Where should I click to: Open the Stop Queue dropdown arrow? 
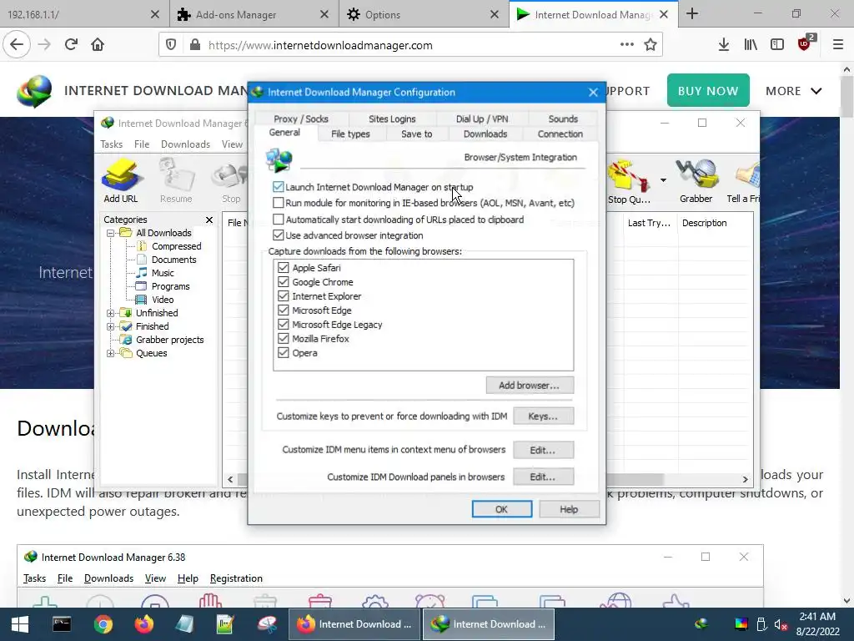pos(663,180)
